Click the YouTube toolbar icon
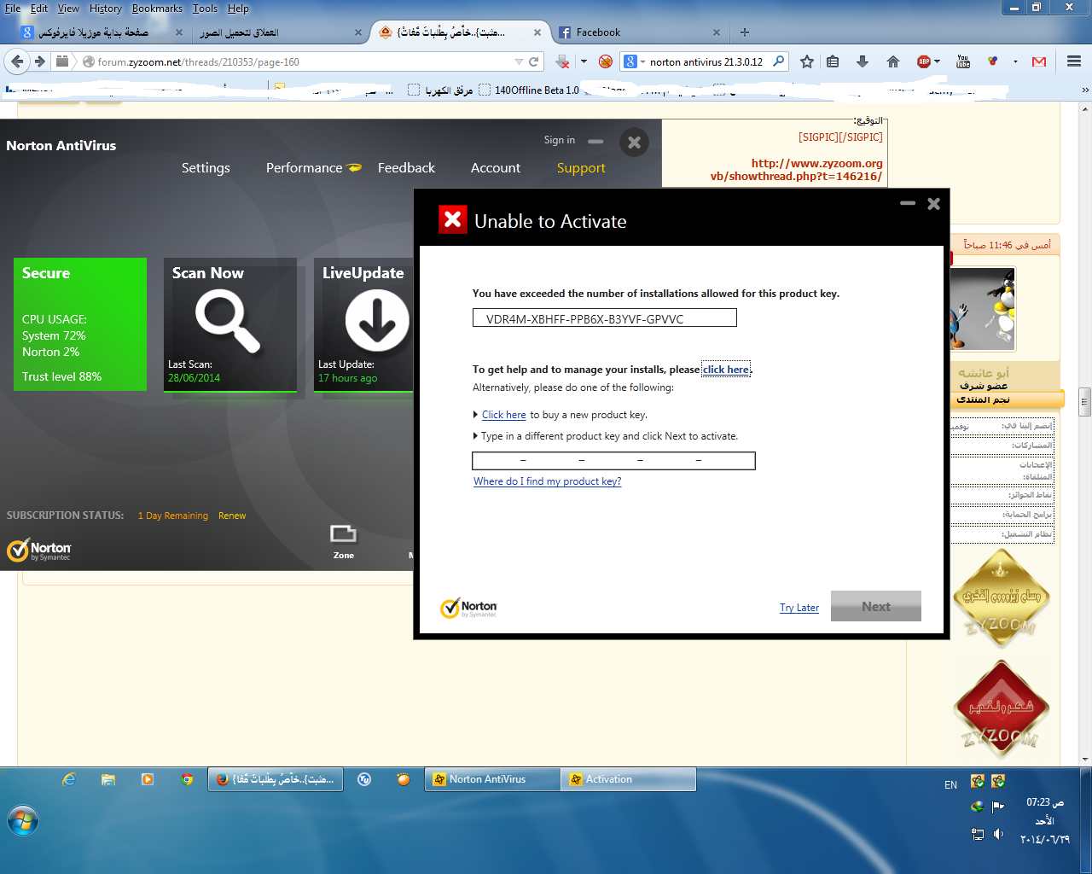Image resolution: width=1092 pixels, height=874 pixels. 963,61
